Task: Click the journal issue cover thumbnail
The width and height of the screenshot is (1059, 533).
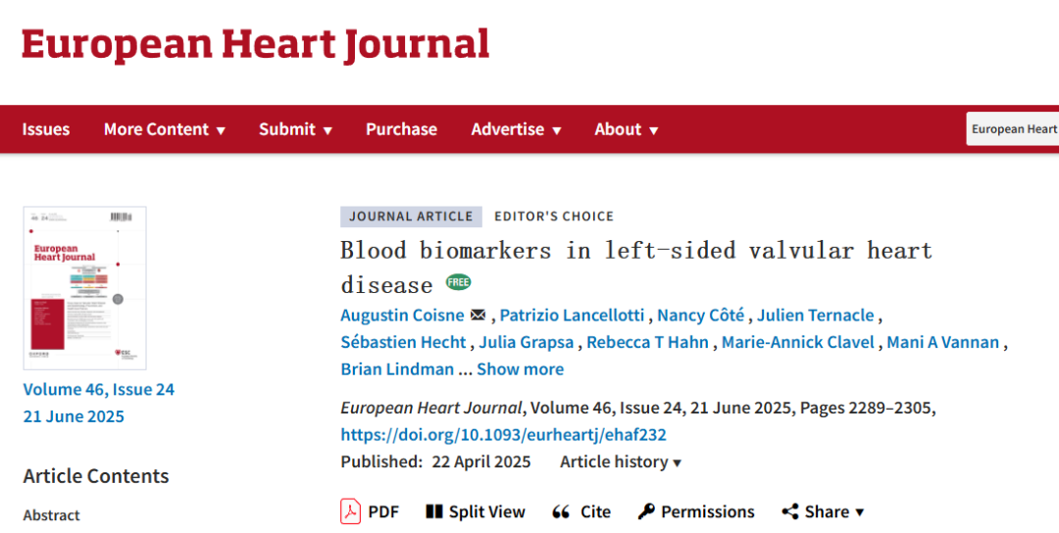Action: pos(84,288)
